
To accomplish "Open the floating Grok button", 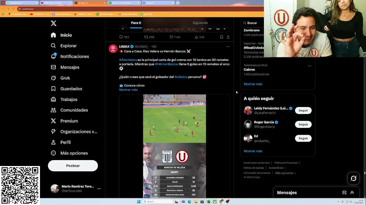I will click(354, 179).
